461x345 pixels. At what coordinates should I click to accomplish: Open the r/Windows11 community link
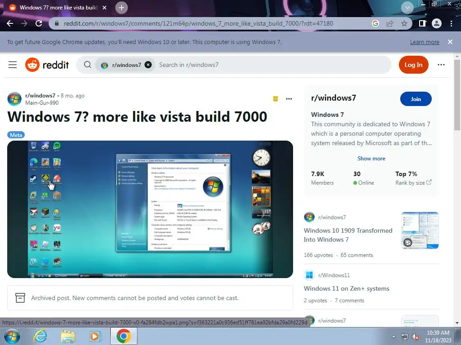click(x=334, y=275)
